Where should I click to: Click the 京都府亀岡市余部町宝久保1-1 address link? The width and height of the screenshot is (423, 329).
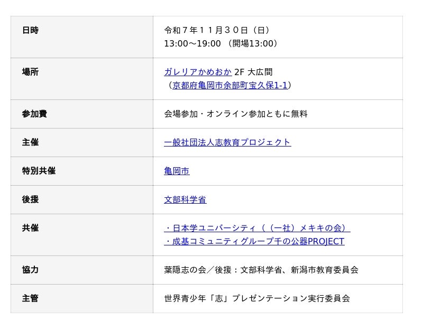coord(230,85)
